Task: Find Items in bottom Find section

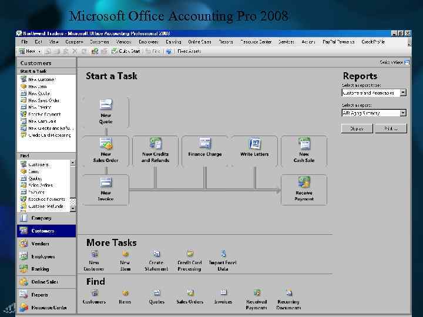Action: tap(125, 296)
